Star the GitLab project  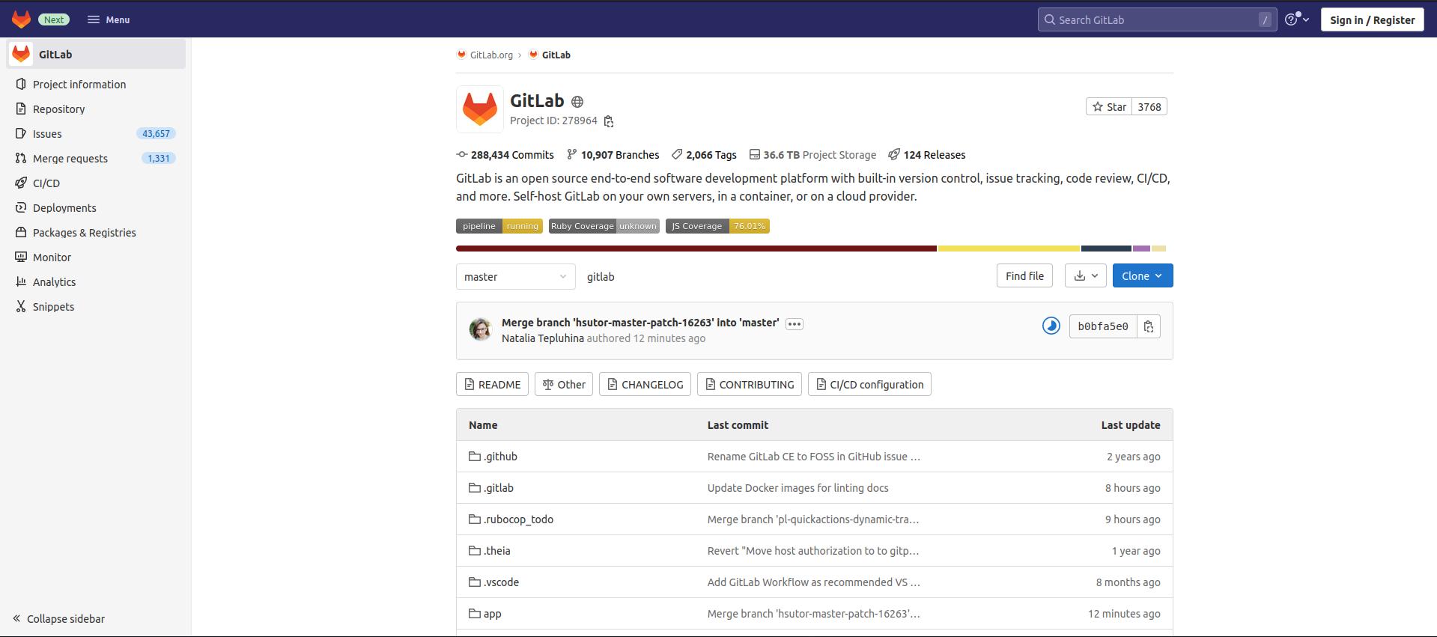click(1109, 107)
